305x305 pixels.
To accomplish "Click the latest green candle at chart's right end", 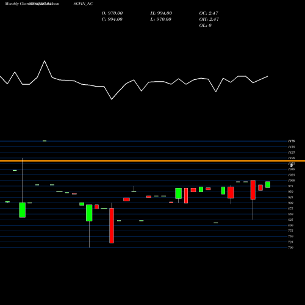I will tap(268, 184).
